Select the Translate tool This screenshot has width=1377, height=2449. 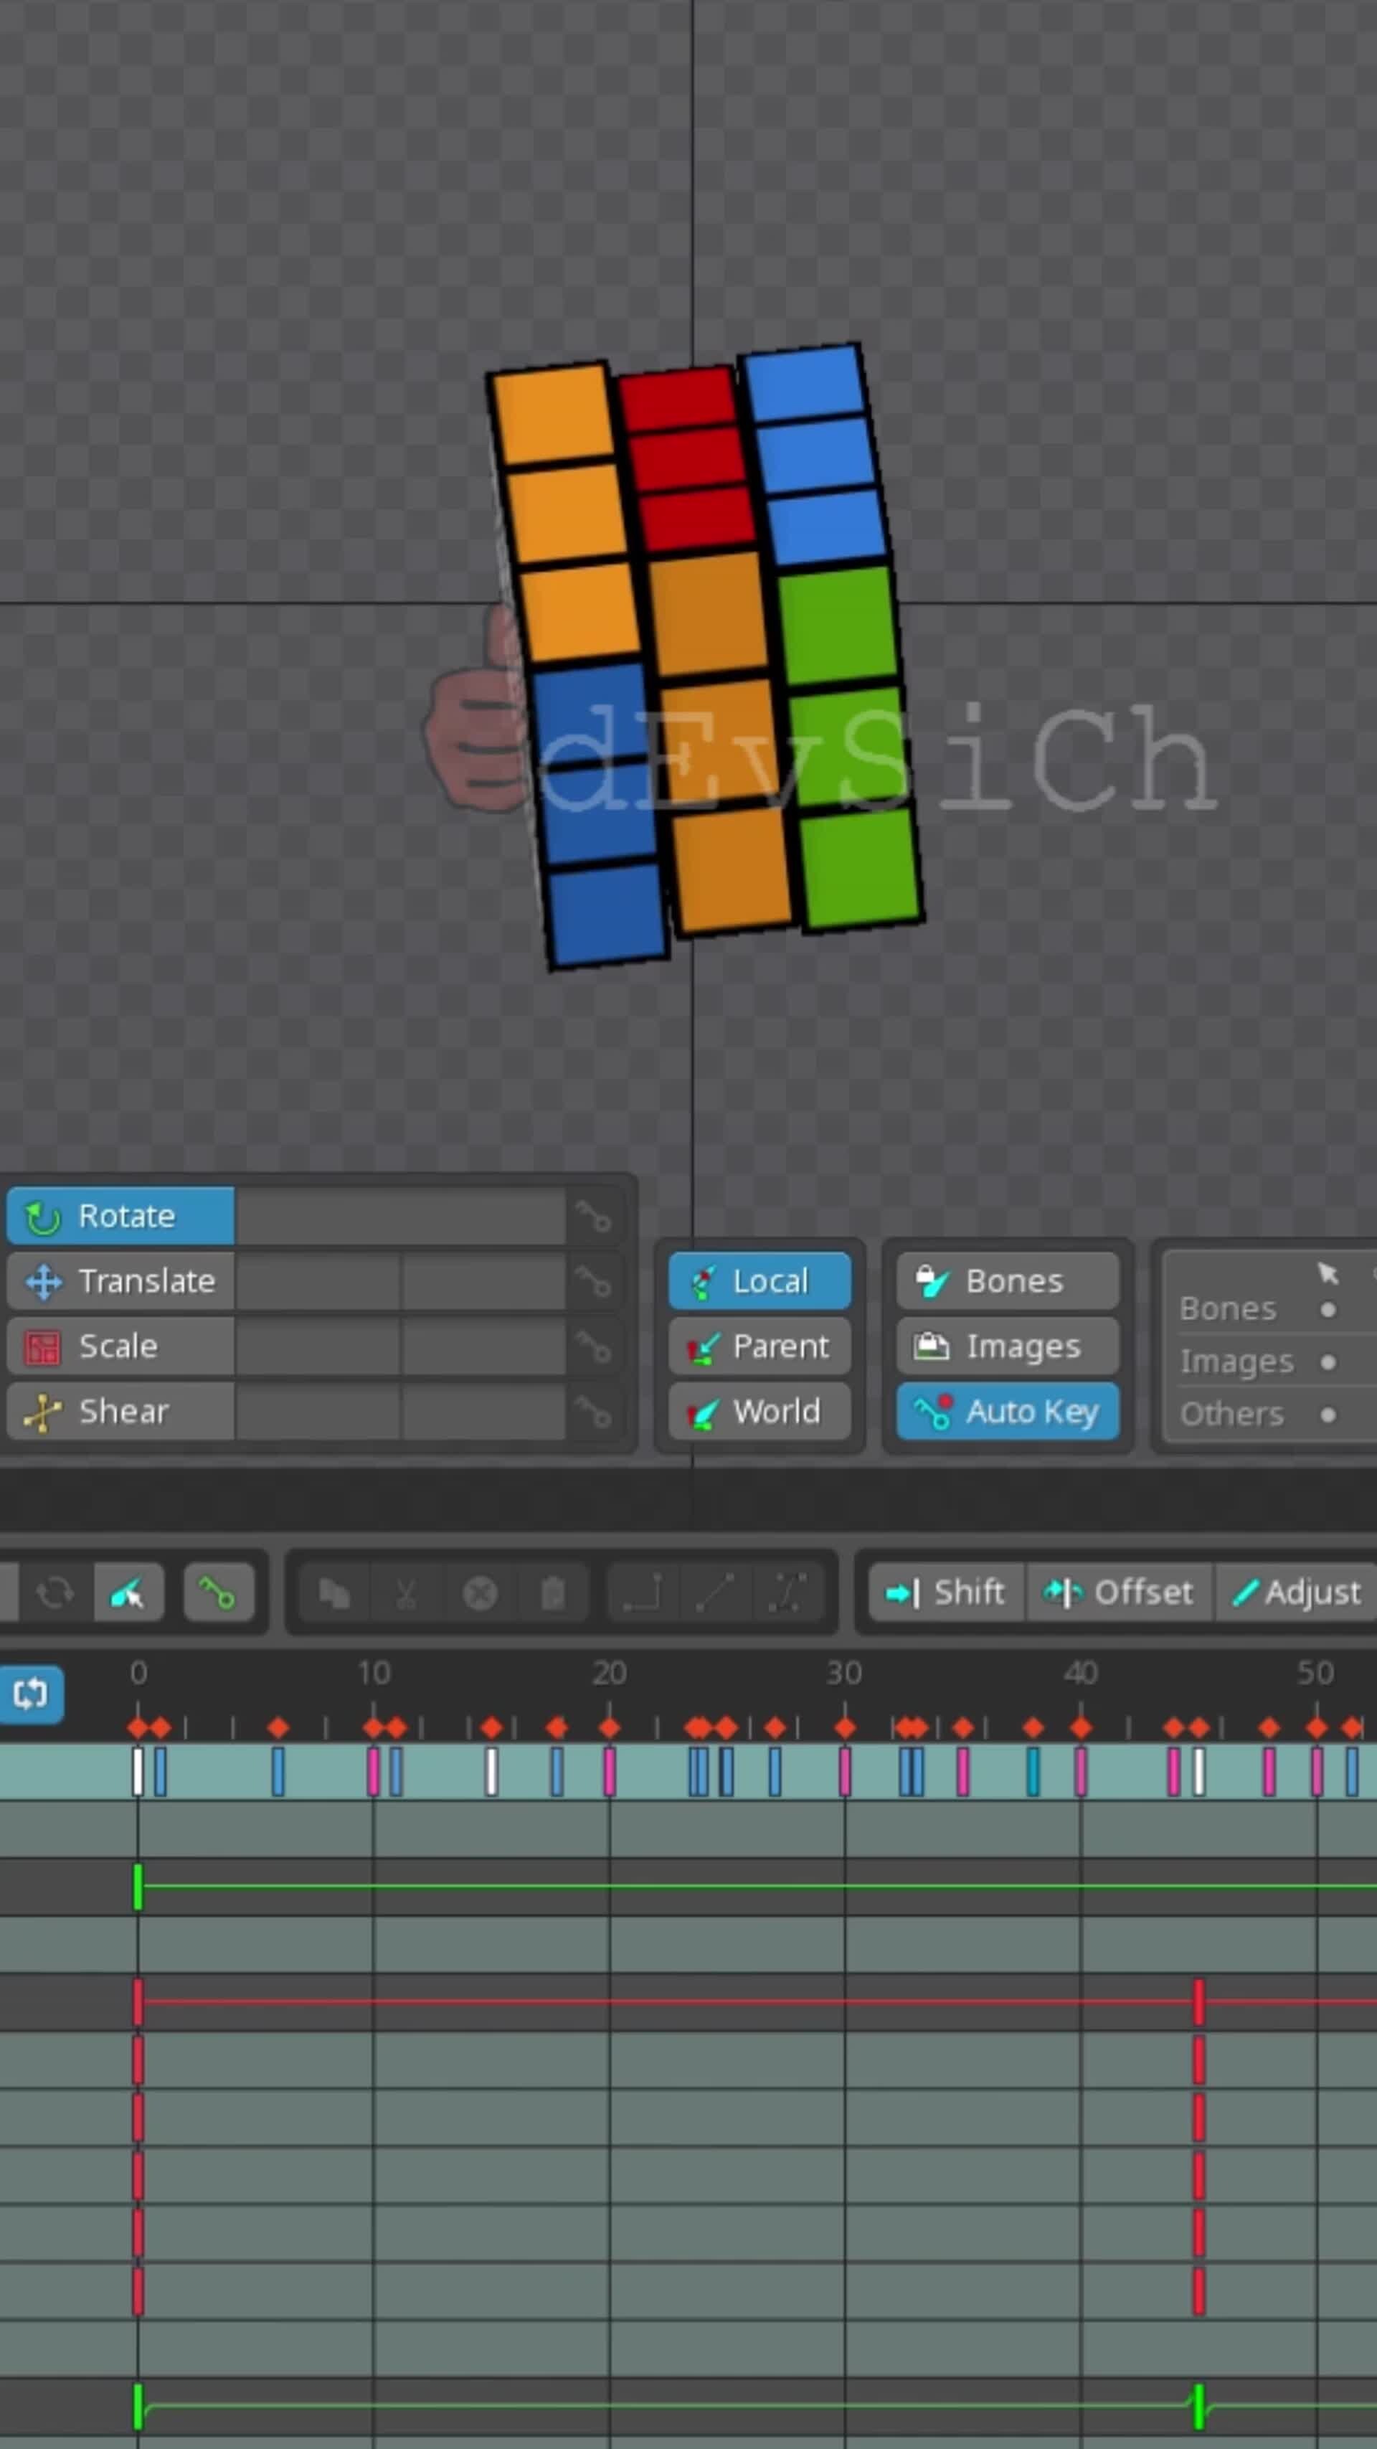coord(119,1282)
